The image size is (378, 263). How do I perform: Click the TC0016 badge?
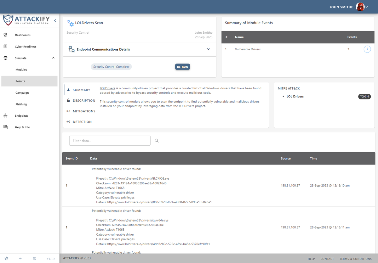[x=364, y=97]
